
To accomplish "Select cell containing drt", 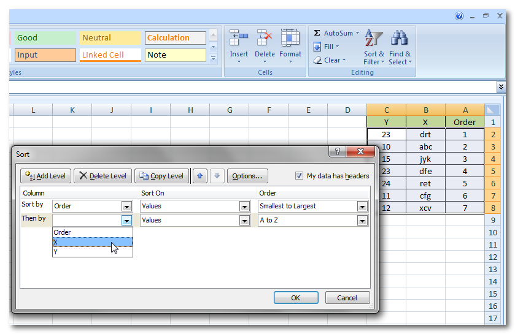I will click(x=425, y=134).
